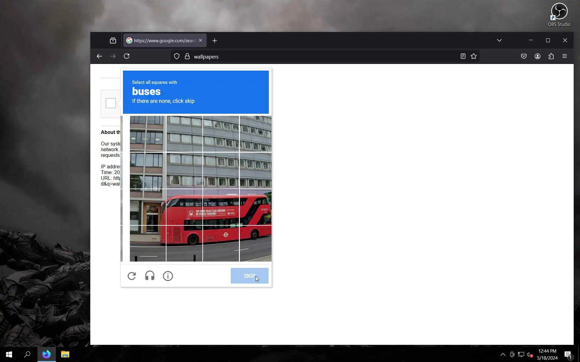Viewport: 580px width, 362px height.
Task: Open the Firefox application hamburger menu
Action: [x=565, y=56]
